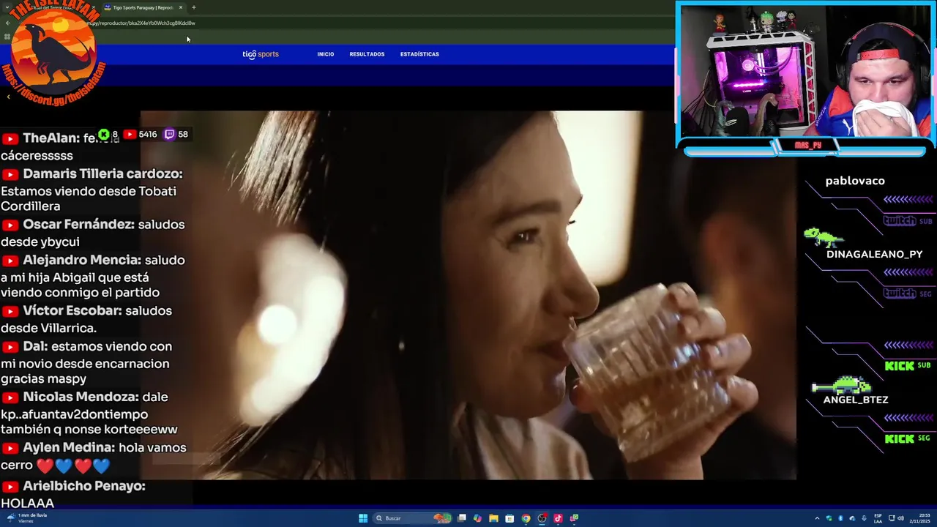This screenshot has height=527, width=937.
Task: Open OBS Studio from the taskbar
Action: pos(542,518)
